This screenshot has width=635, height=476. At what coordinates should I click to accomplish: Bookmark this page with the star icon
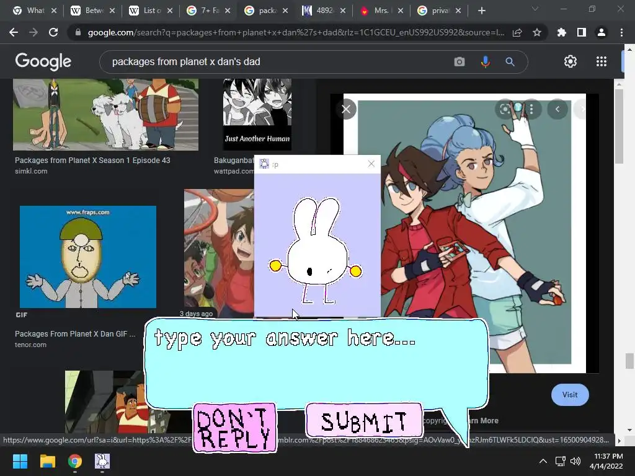click(537, 32)
